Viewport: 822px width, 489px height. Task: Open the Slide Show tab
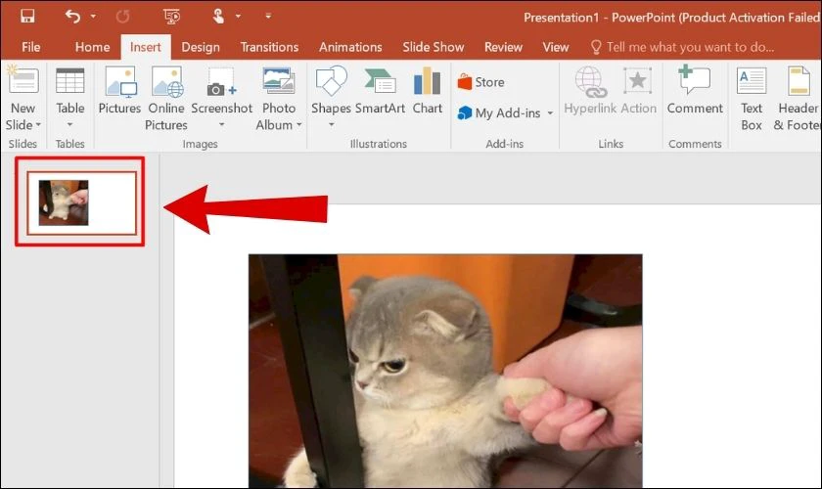pos(433,47)
